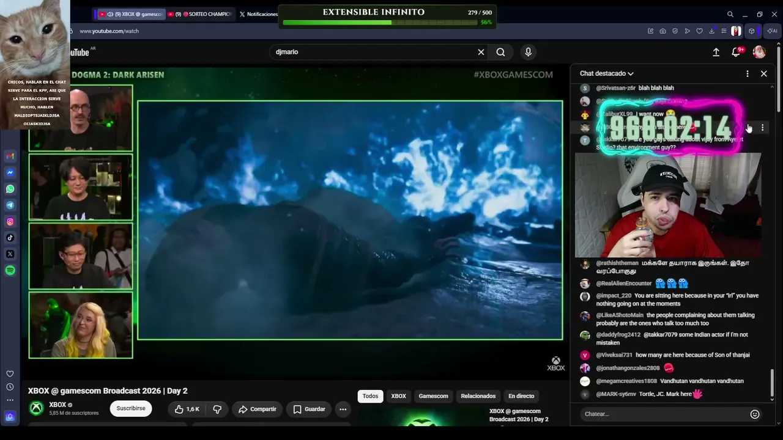Click the Chatear message input field

[664, 414]
